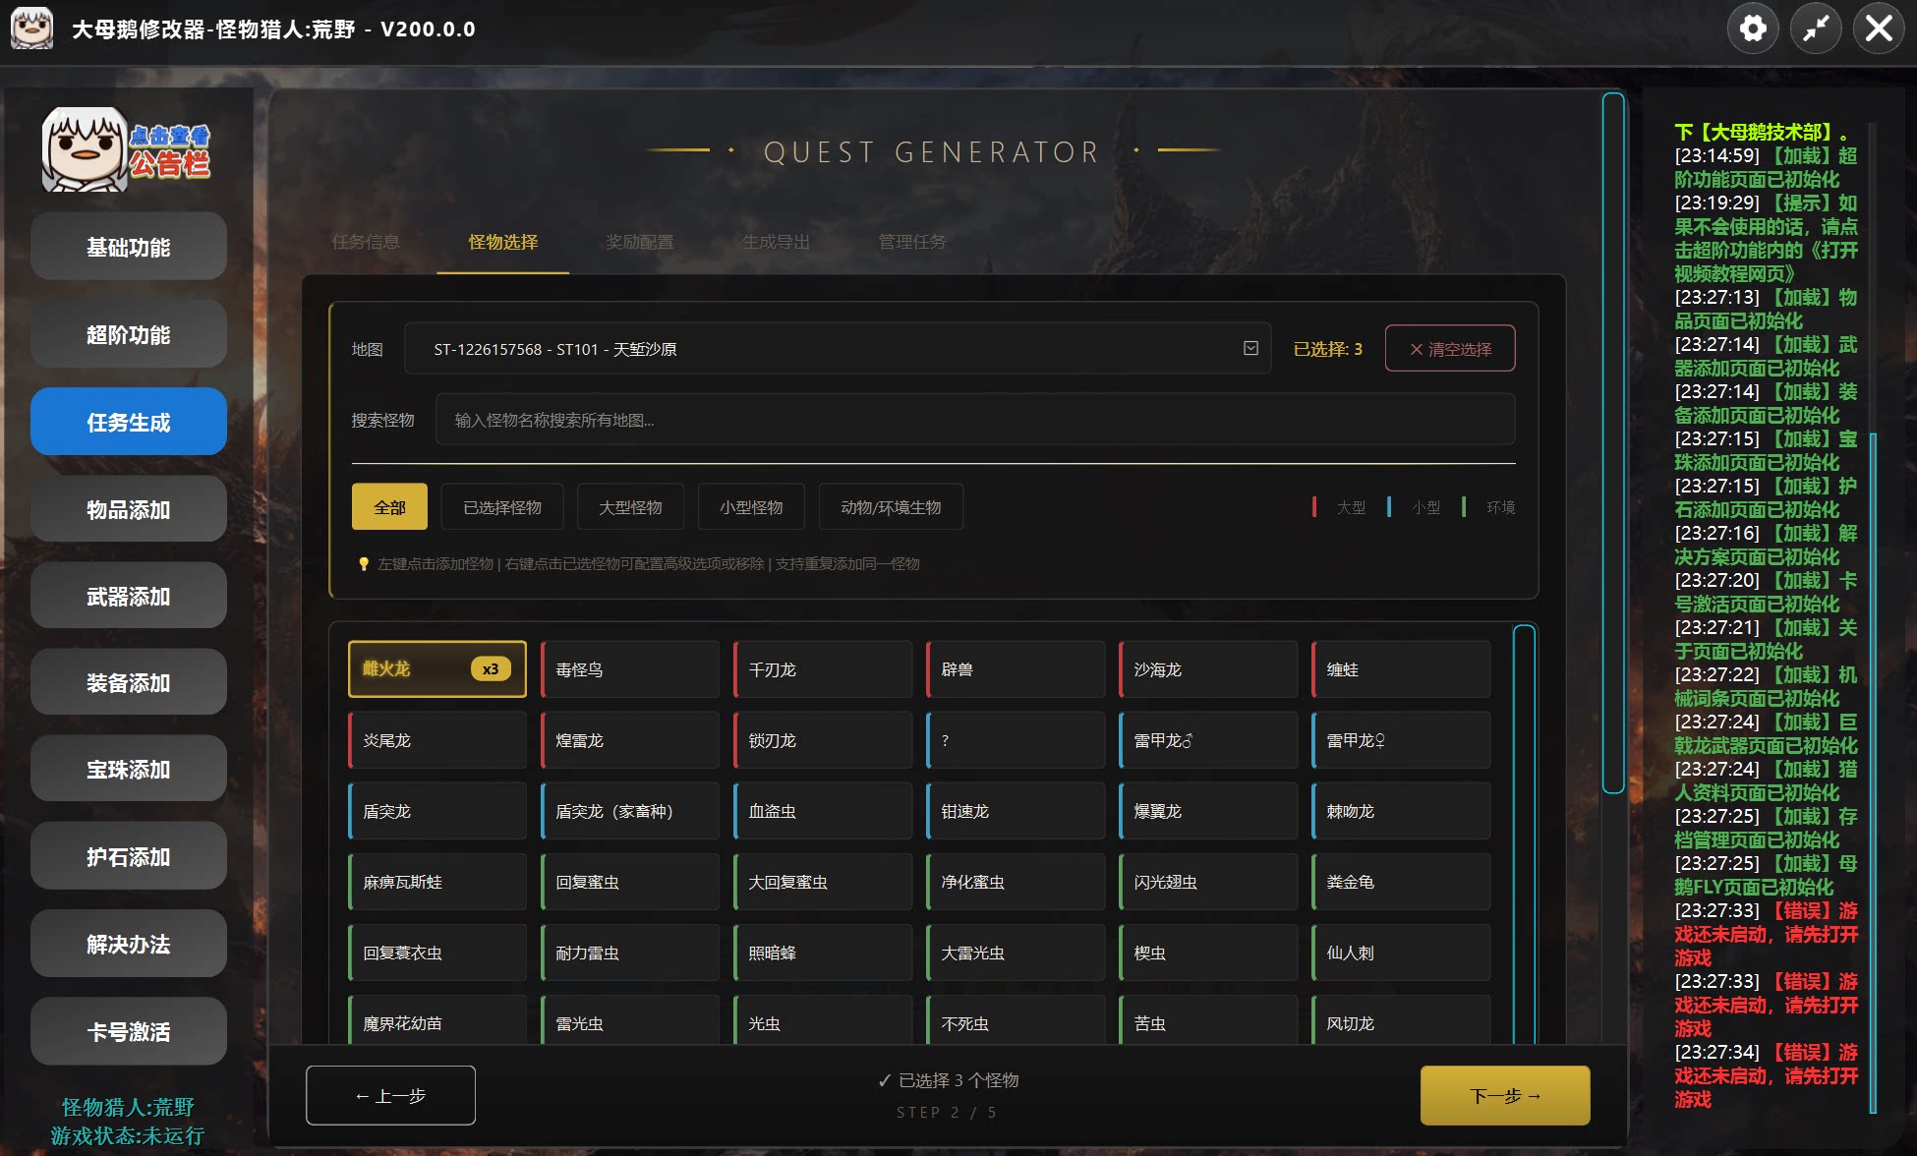Open the settings gear icon
The height and width of the screenshot is (1156, 1917).
coord(1753,29)
